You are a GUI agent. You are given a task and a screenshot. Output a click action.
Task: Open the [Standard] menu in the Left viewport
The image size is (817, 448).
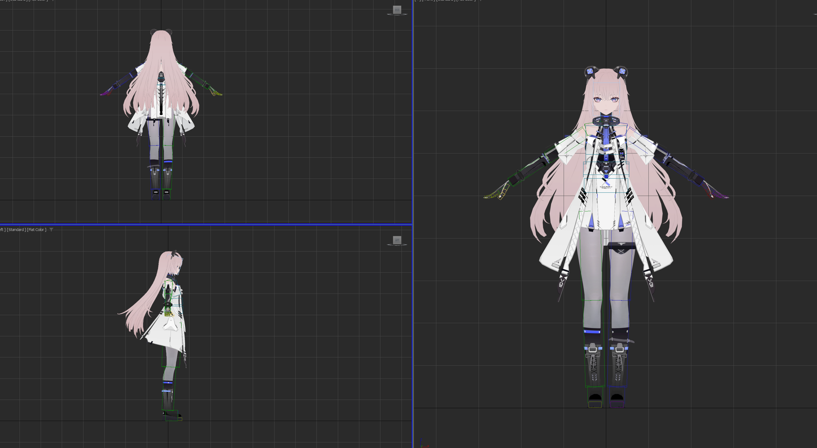17,230
